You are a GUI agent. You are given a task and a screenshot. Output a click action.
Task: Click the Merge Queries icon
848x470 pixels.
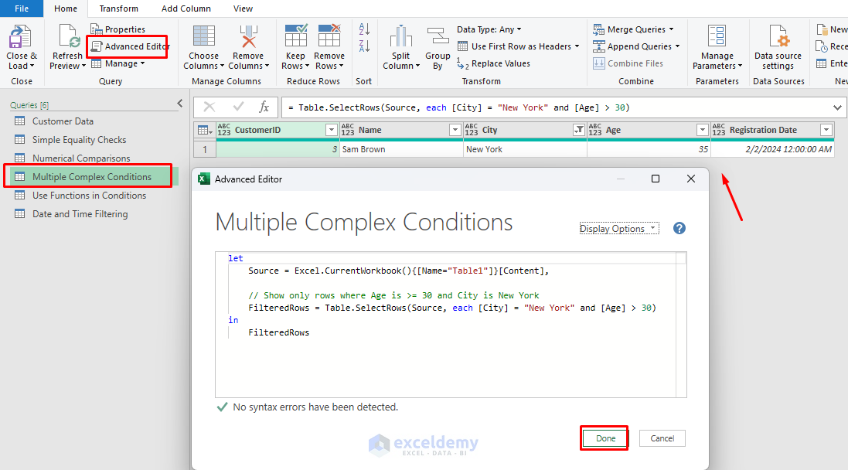click(598, 29)
